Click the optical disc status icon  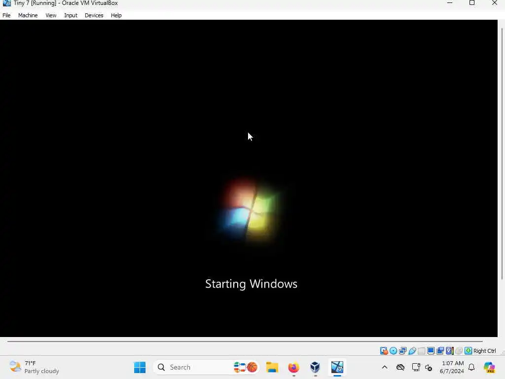click(393, 351)
